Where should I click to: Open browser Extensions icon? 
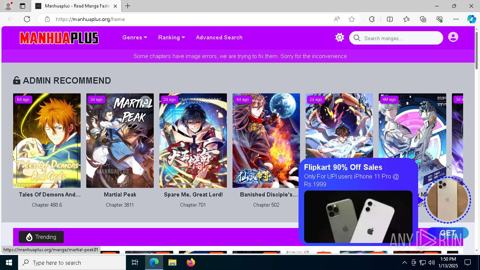click(372, 19)
